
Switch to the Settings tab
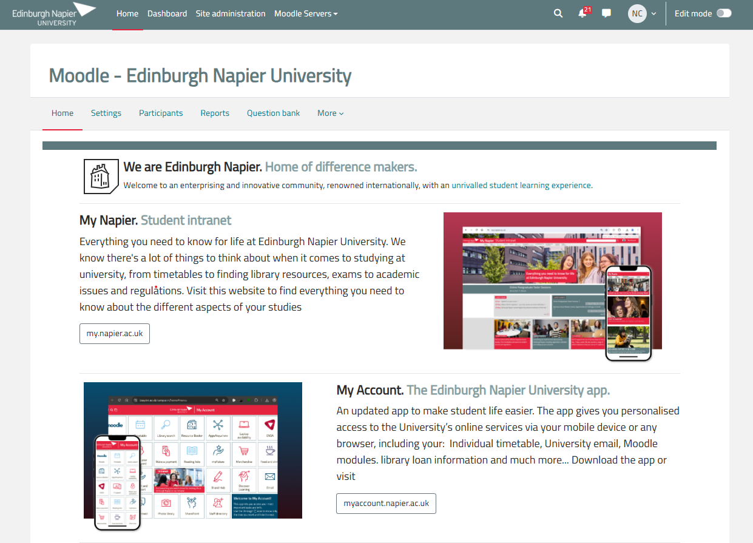pos(106,113)
